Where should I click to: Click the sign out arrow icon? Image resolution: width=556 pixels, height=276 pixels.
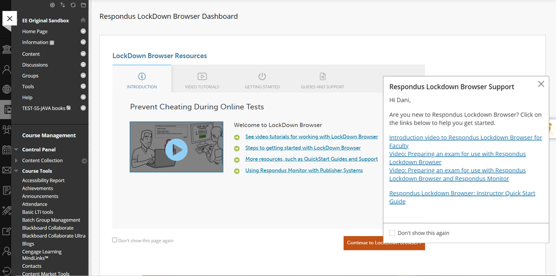6,271
